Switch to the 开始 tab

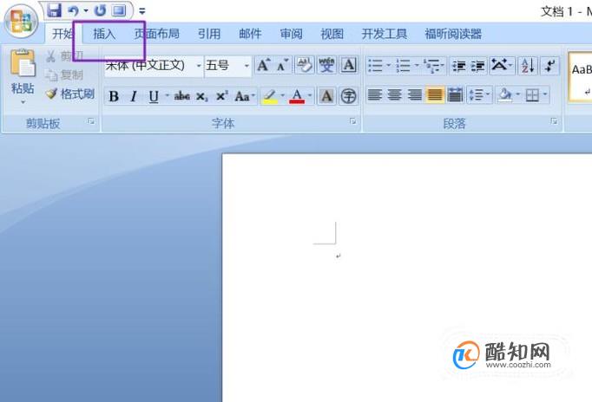click(62, 34)
